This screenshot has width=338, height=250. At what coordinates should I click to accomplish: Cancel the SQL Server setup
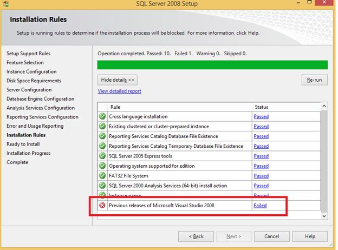point(271,236)
